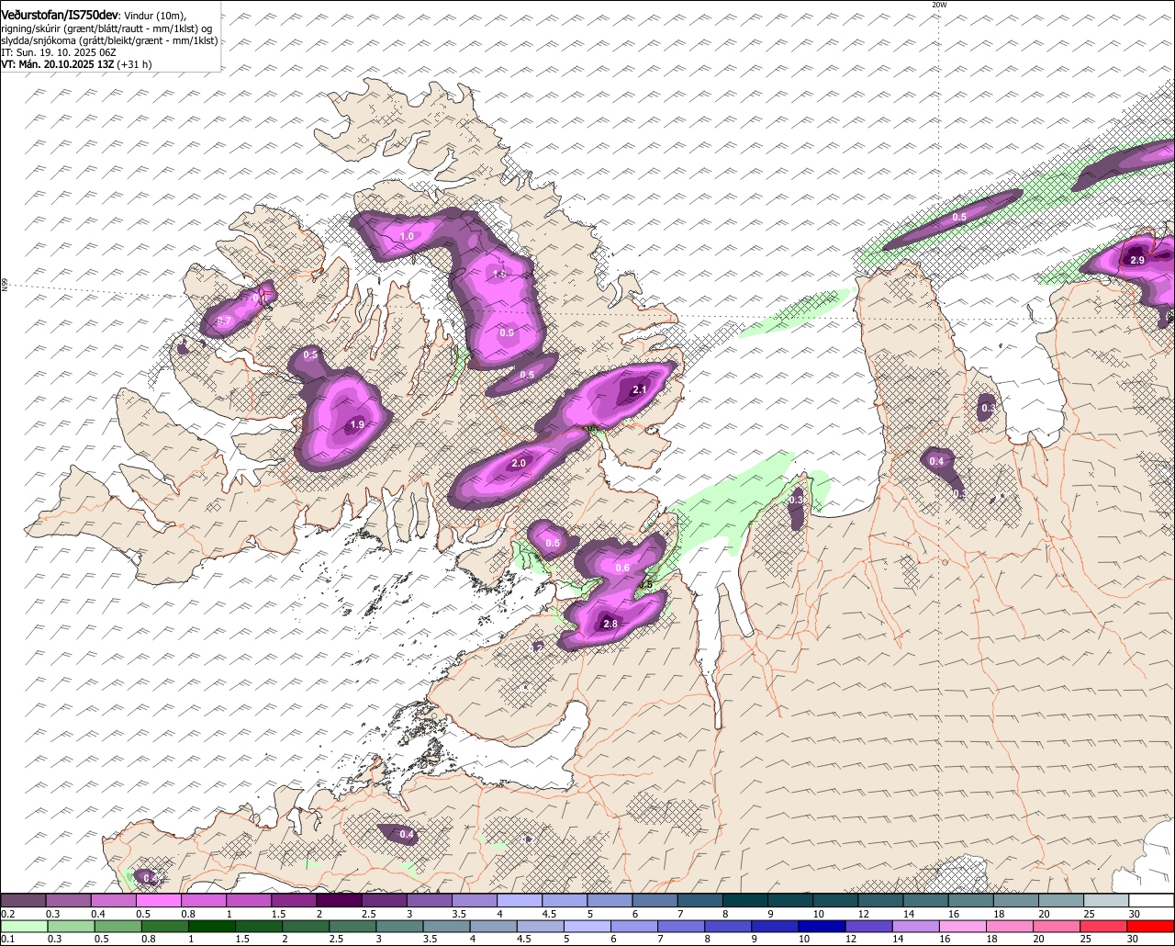Viewport: 1175px width, 946px height.
Task: Click dark green rain legend swatch labeled 1
Action: (212, 926)
